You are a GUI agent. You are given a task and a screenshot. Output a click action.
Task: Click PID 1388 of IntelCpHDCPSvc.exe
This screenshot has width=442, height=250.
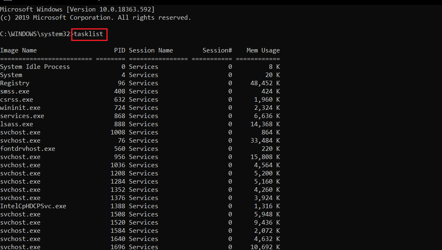(118, 206)
